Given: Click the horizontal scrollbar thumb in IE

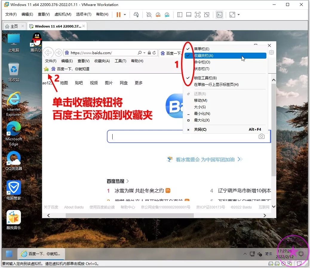Looking at the screenshot, I should [x=130, y=215].
